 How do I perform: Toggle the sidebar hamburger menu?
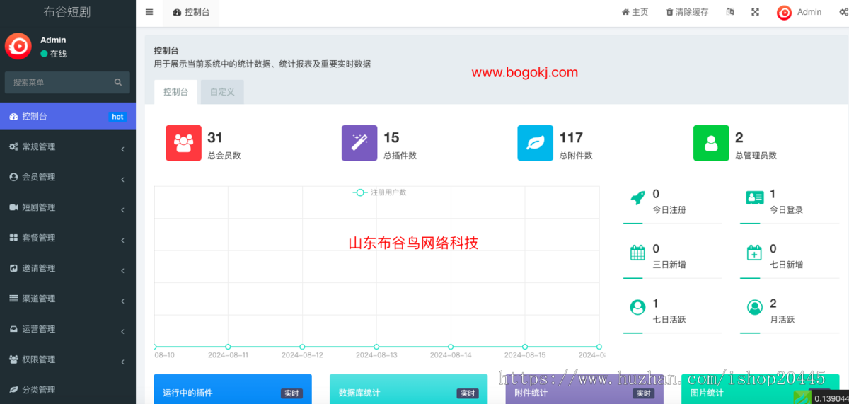pyautogui.click(x=149, y=12)
